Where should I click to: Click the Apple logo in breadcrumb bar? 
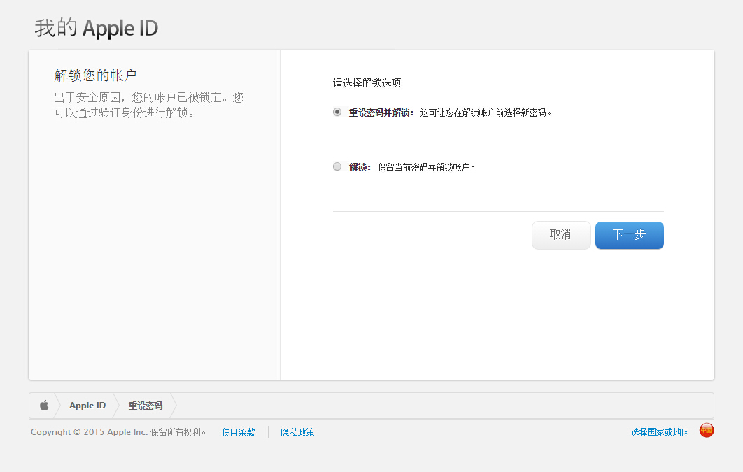(x=44, y=406)
